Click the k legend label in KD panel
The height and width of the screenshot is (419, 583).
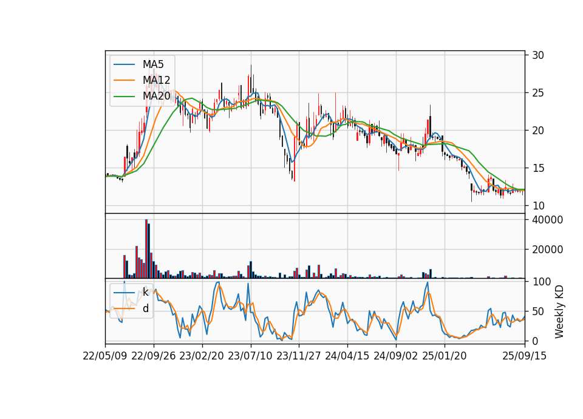pyautogui.click(x=145, y=292)
